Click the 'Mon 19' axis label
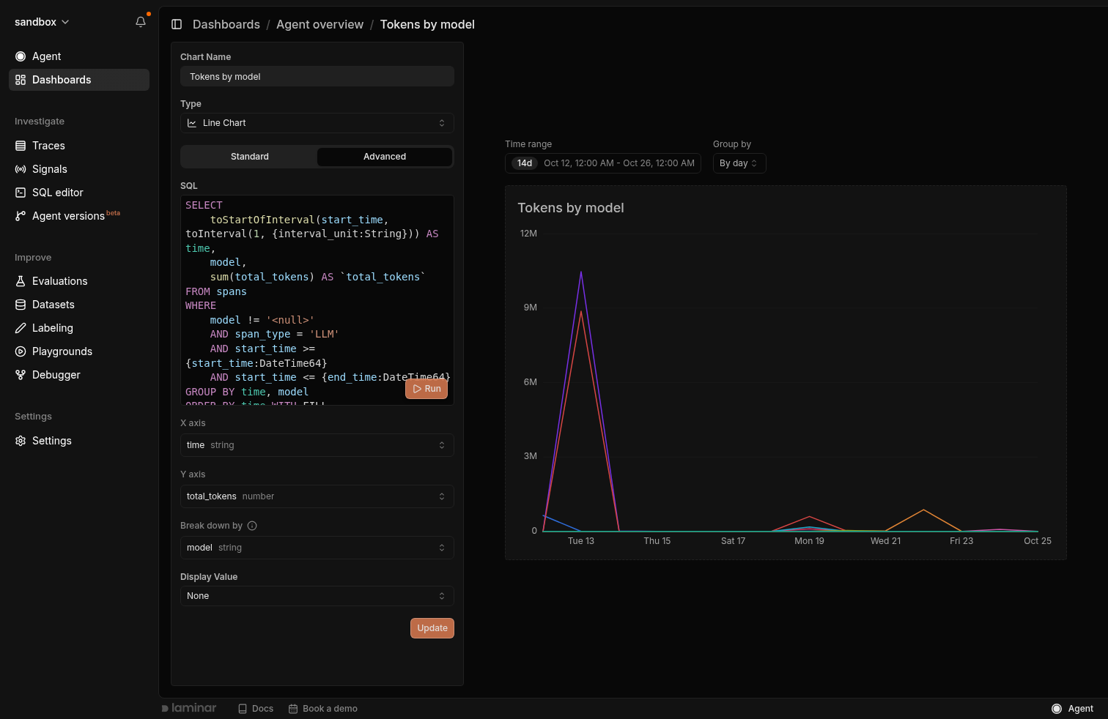Screen dimensions: 1108x719 pos(809,541)
